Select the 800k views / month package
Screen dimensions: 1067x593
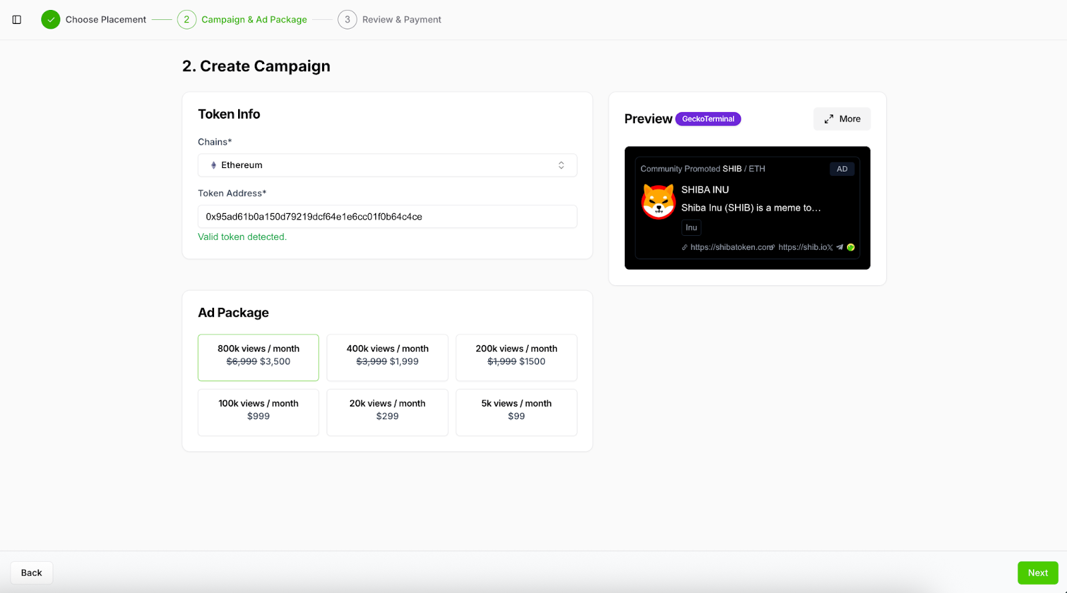258,358
